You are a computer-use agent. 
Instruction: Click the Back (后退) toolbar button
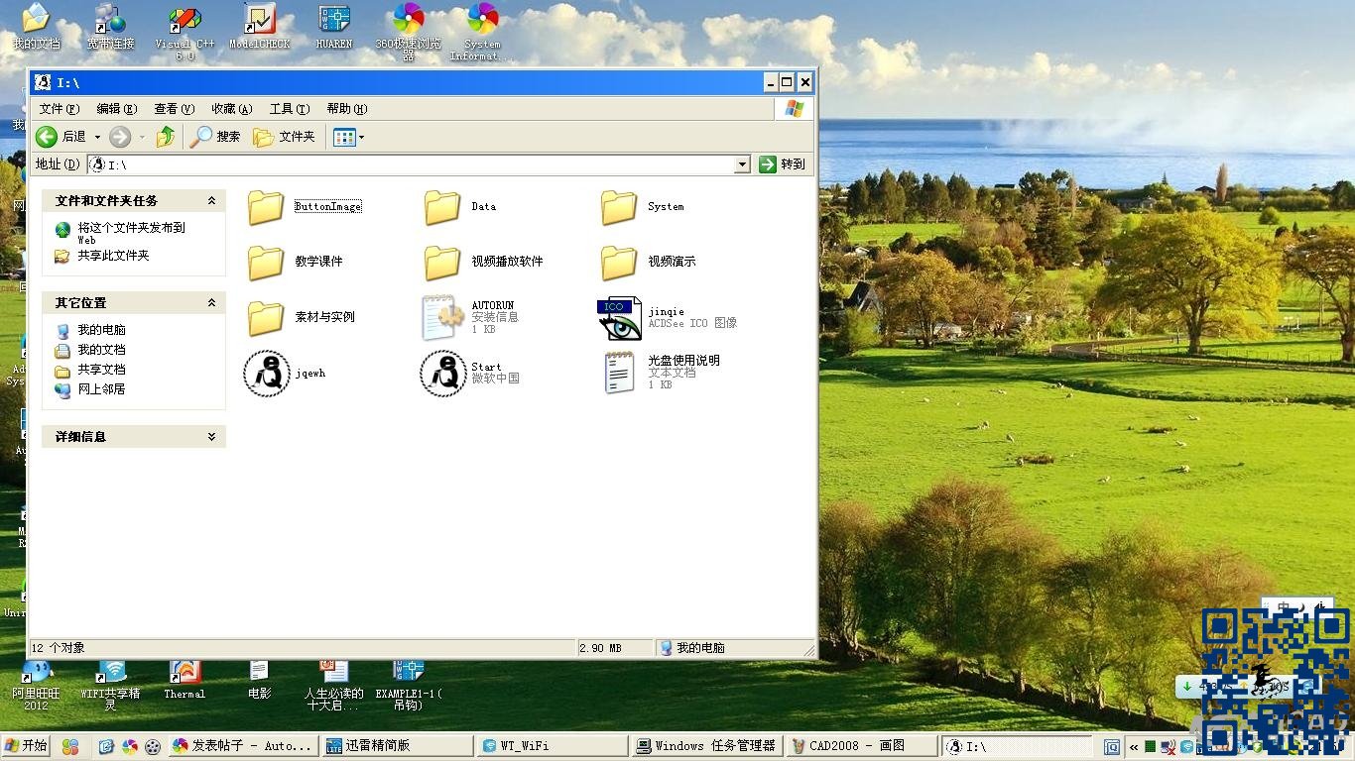click(x=62, y=137)
